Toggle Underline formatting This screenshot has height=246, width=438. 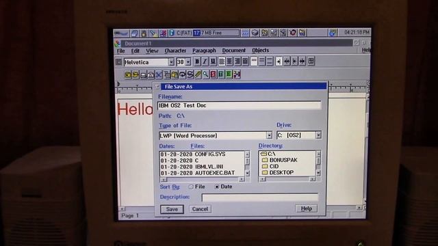(213, 61)
